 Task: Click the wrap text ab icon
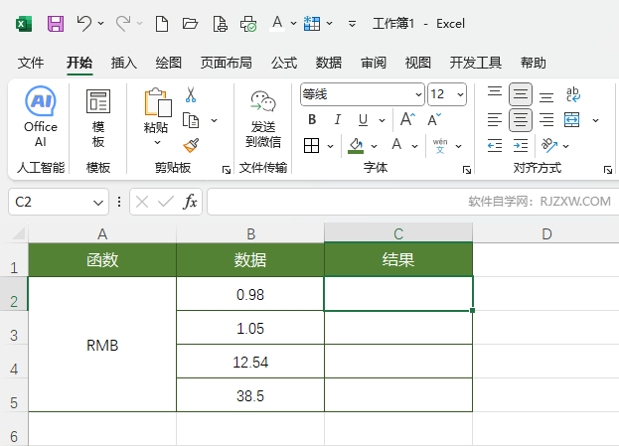(573, 94)
